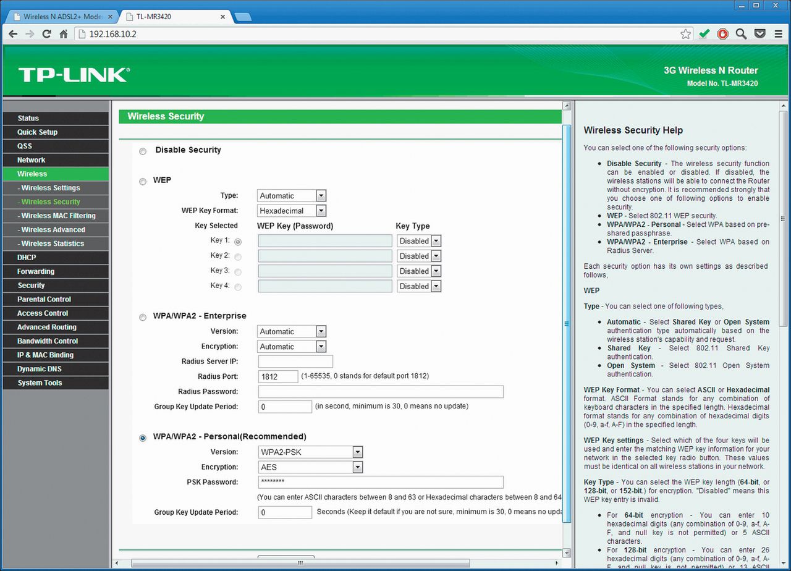
Task: Go to the browser Home icon
Action: pos(63,34)
